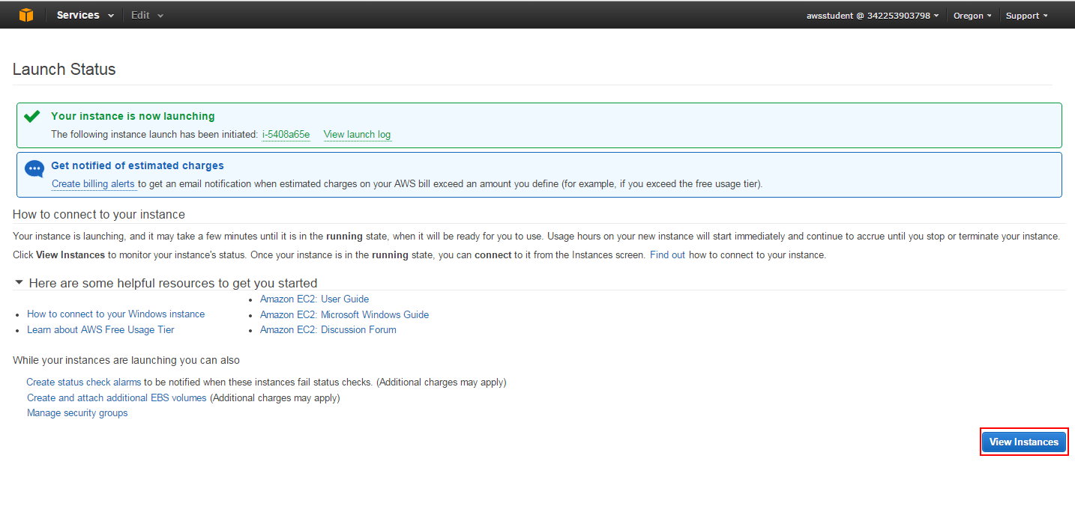Viewport: 1075px width, 515px height.
Task: Open the Edit dropdown in navigation bar
Action: [147, 15]
